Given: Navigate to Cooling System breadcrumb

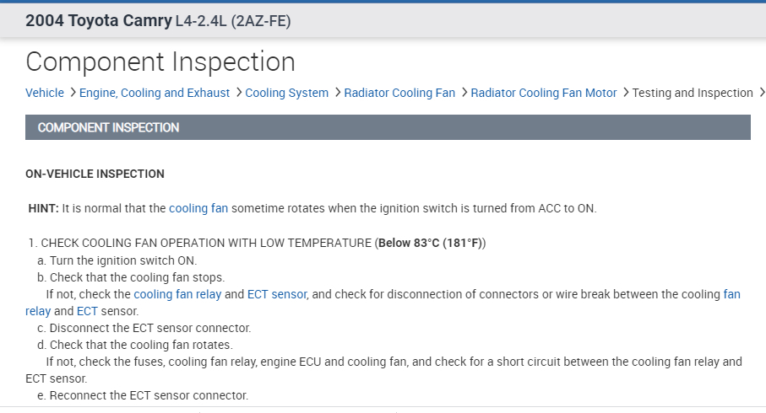Looking at the screenshot, I should (x=286, y=93).
